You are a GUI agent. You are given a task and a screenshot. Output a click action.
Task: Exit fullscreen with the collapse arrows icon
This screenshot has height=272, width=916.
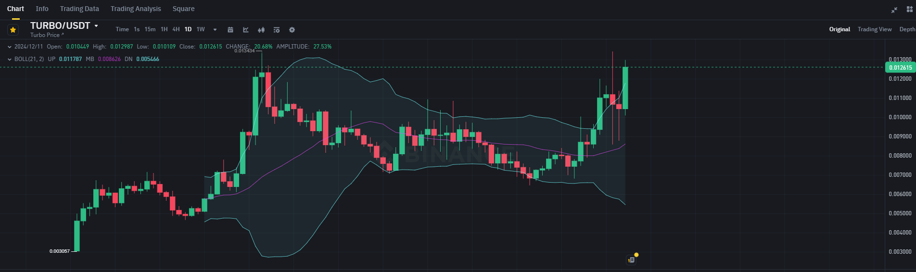pyautogui.click(x=894, y=10)
